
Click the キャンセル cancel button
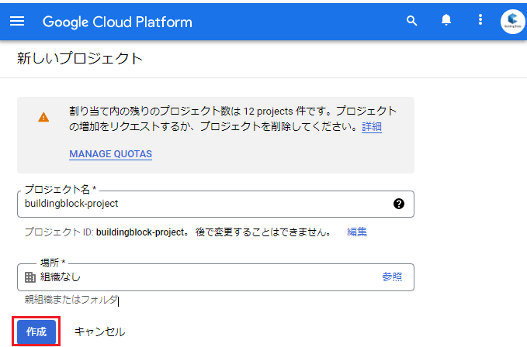click(x=99, y=332)
